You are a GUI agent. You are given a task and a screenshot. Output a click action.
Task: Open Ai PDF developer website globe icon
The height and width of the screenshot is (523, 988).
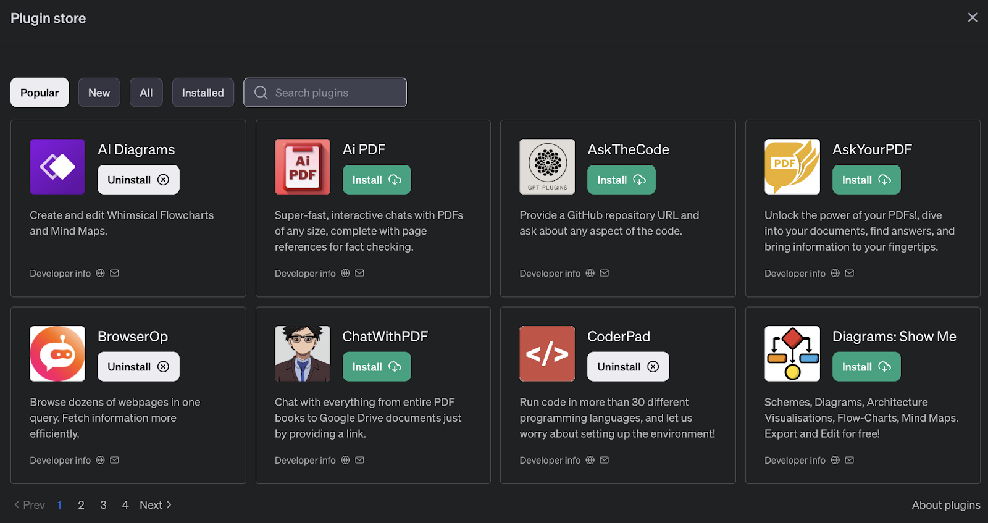tap(346, 273)
